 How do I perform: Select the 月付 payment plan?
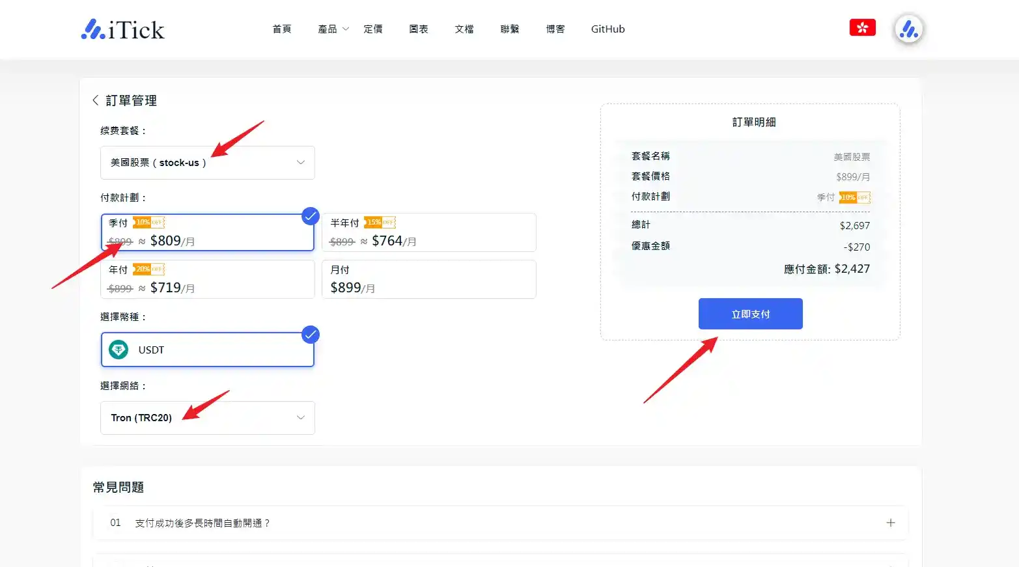point(429,279)
